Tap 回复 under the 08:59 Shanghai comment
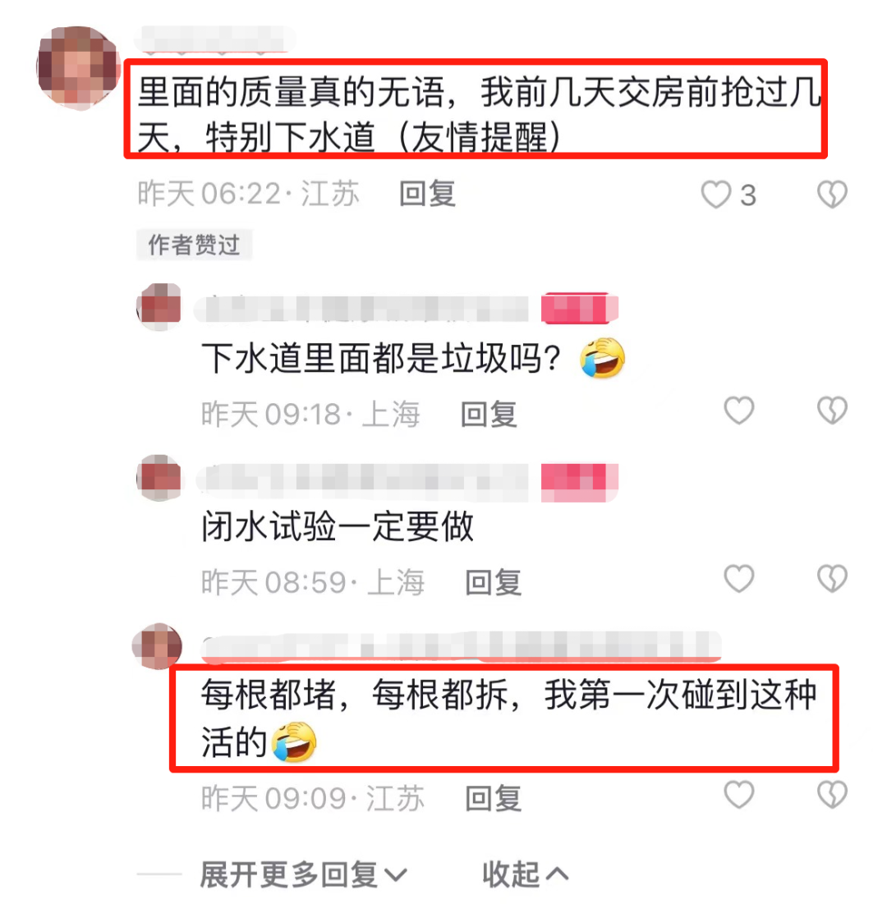 point(493,582)
